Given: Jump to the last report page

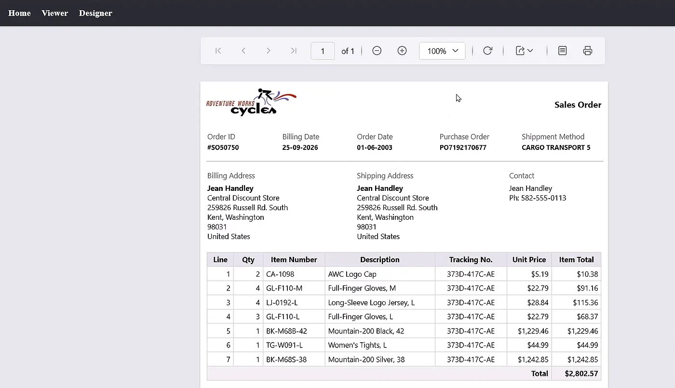Looking at the screenshot, I should click(x=294, y=51).
